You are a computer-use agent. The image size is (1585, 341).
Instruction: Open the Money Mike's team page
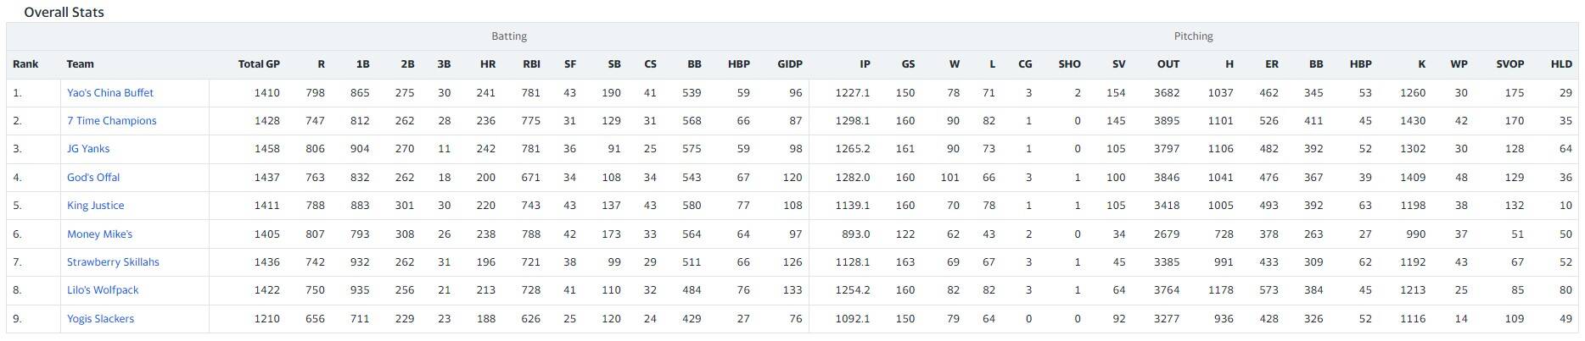(100, 234)
